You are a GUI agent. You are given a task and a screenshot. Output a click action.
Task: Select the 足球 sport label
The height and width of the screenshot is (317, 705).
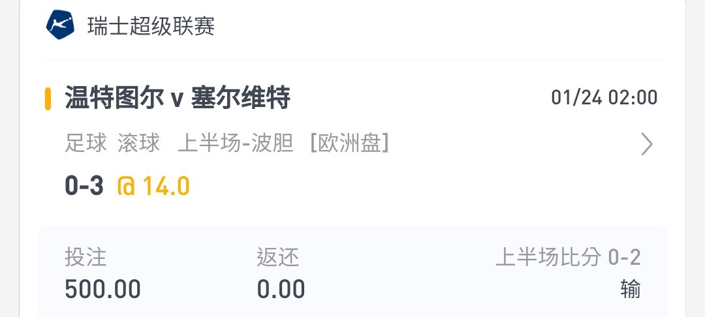click(x=86, y=143)
